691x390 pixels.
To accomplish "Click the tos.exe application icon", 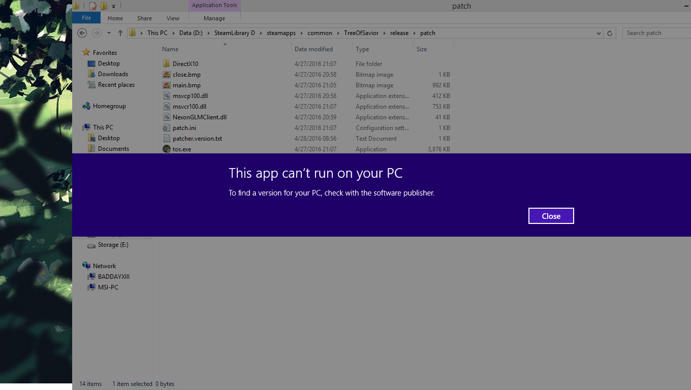I will tap(166, 149).
